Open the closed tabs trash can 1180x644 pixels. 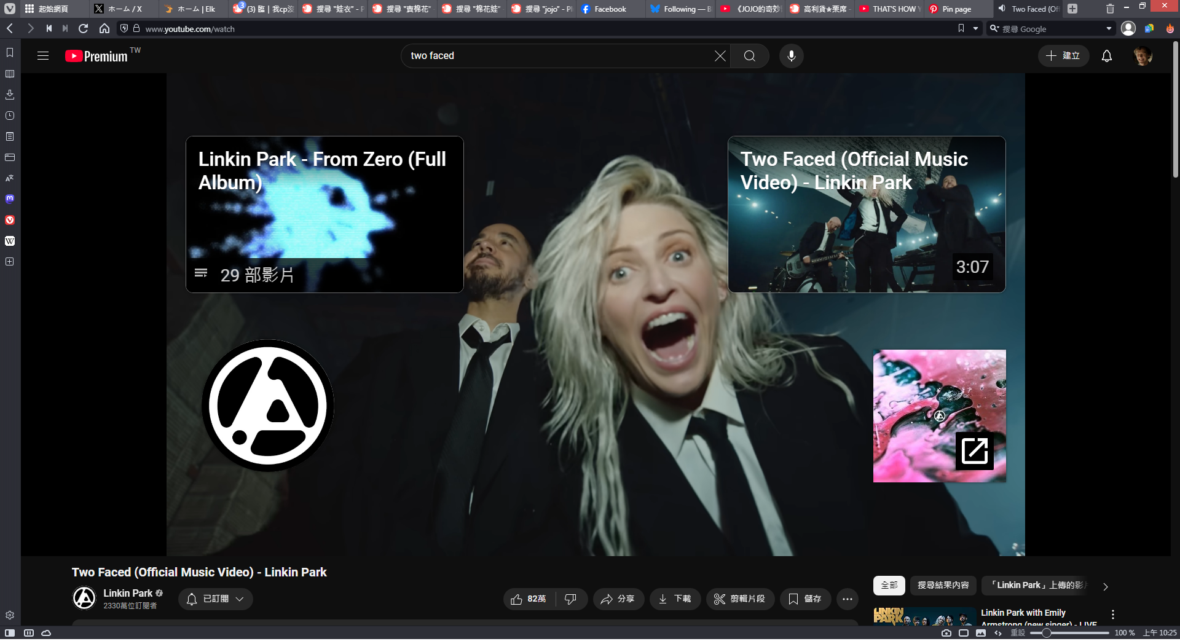point(1110,9)
